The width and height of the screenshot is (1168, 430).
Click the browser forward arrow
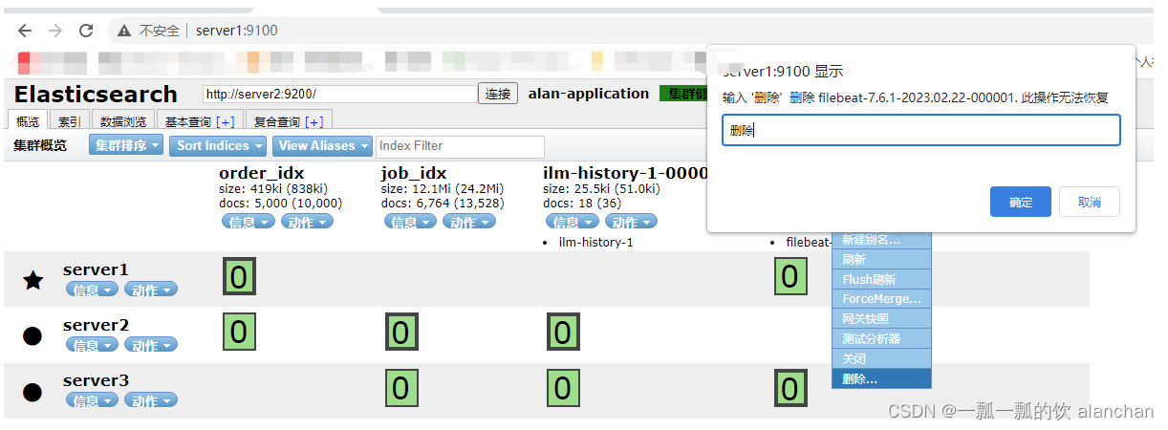(x=55, y=31)
